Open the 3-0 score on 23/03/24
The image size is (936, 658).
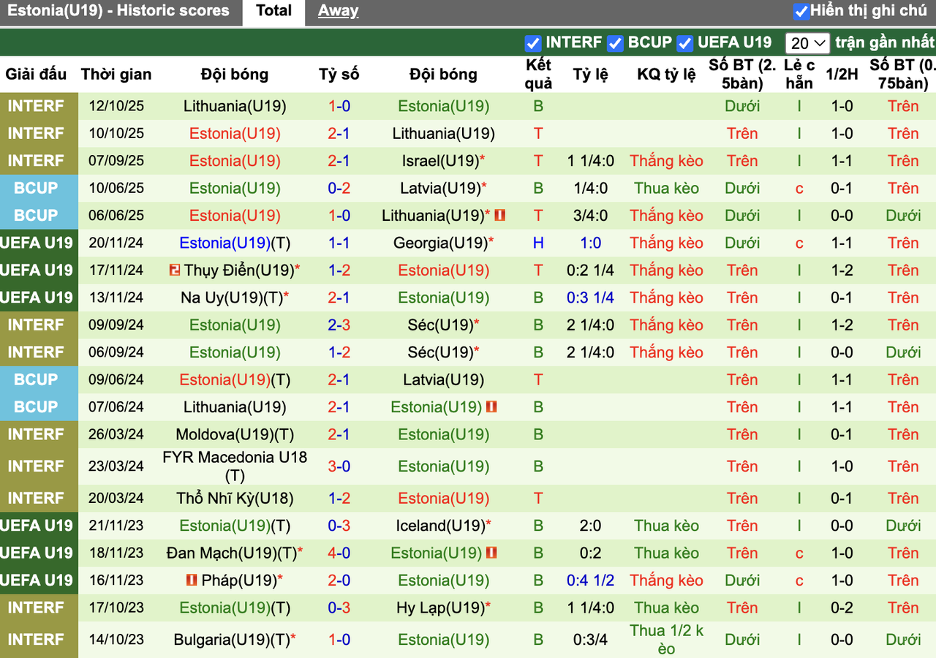(x=339, y=466)
